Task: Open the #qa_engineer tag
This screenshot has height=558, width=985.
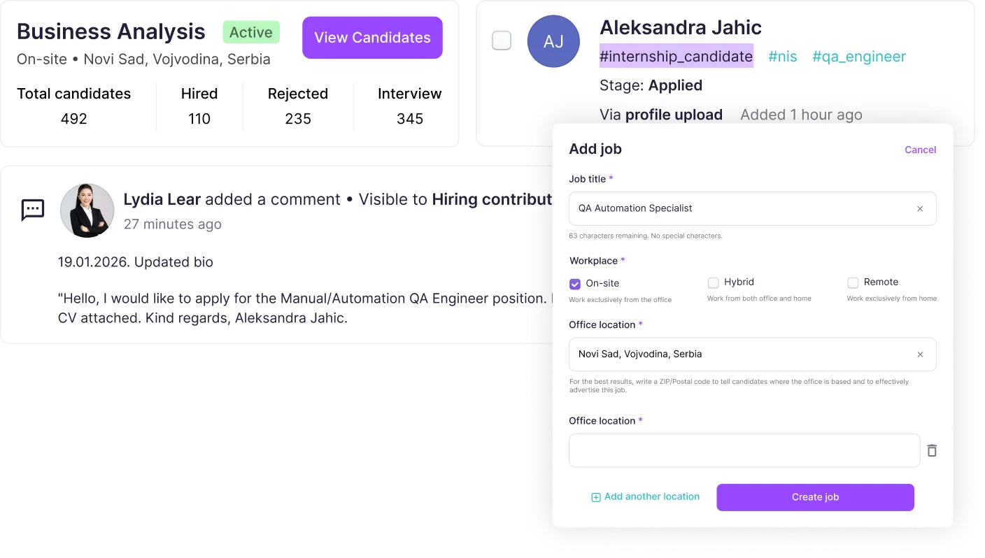Action: pos(858,57)
